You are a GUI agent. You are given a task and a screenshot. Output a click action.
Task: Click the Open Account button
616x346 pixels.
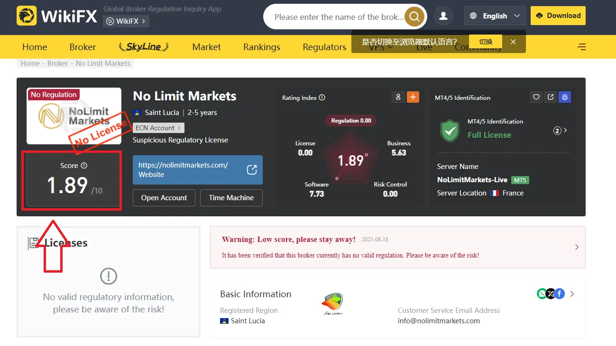click(x=164, y=197)
